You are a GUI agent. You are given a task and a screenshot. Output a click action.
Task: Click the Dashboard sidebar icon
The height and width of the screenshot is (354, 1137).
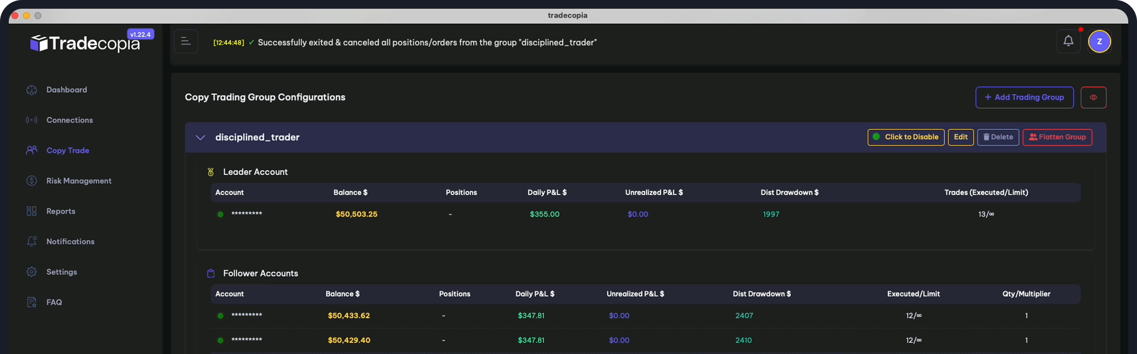pos(32,90)
